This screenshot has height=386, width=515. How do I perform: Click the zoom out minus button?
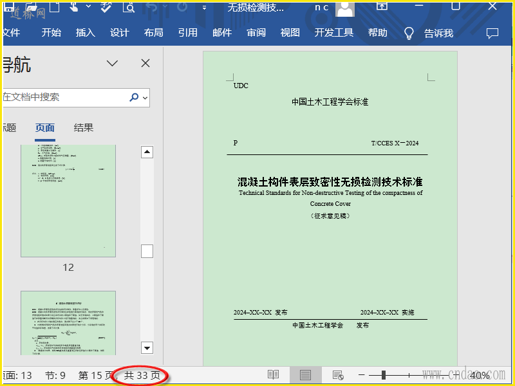click(x=362, y=375)
